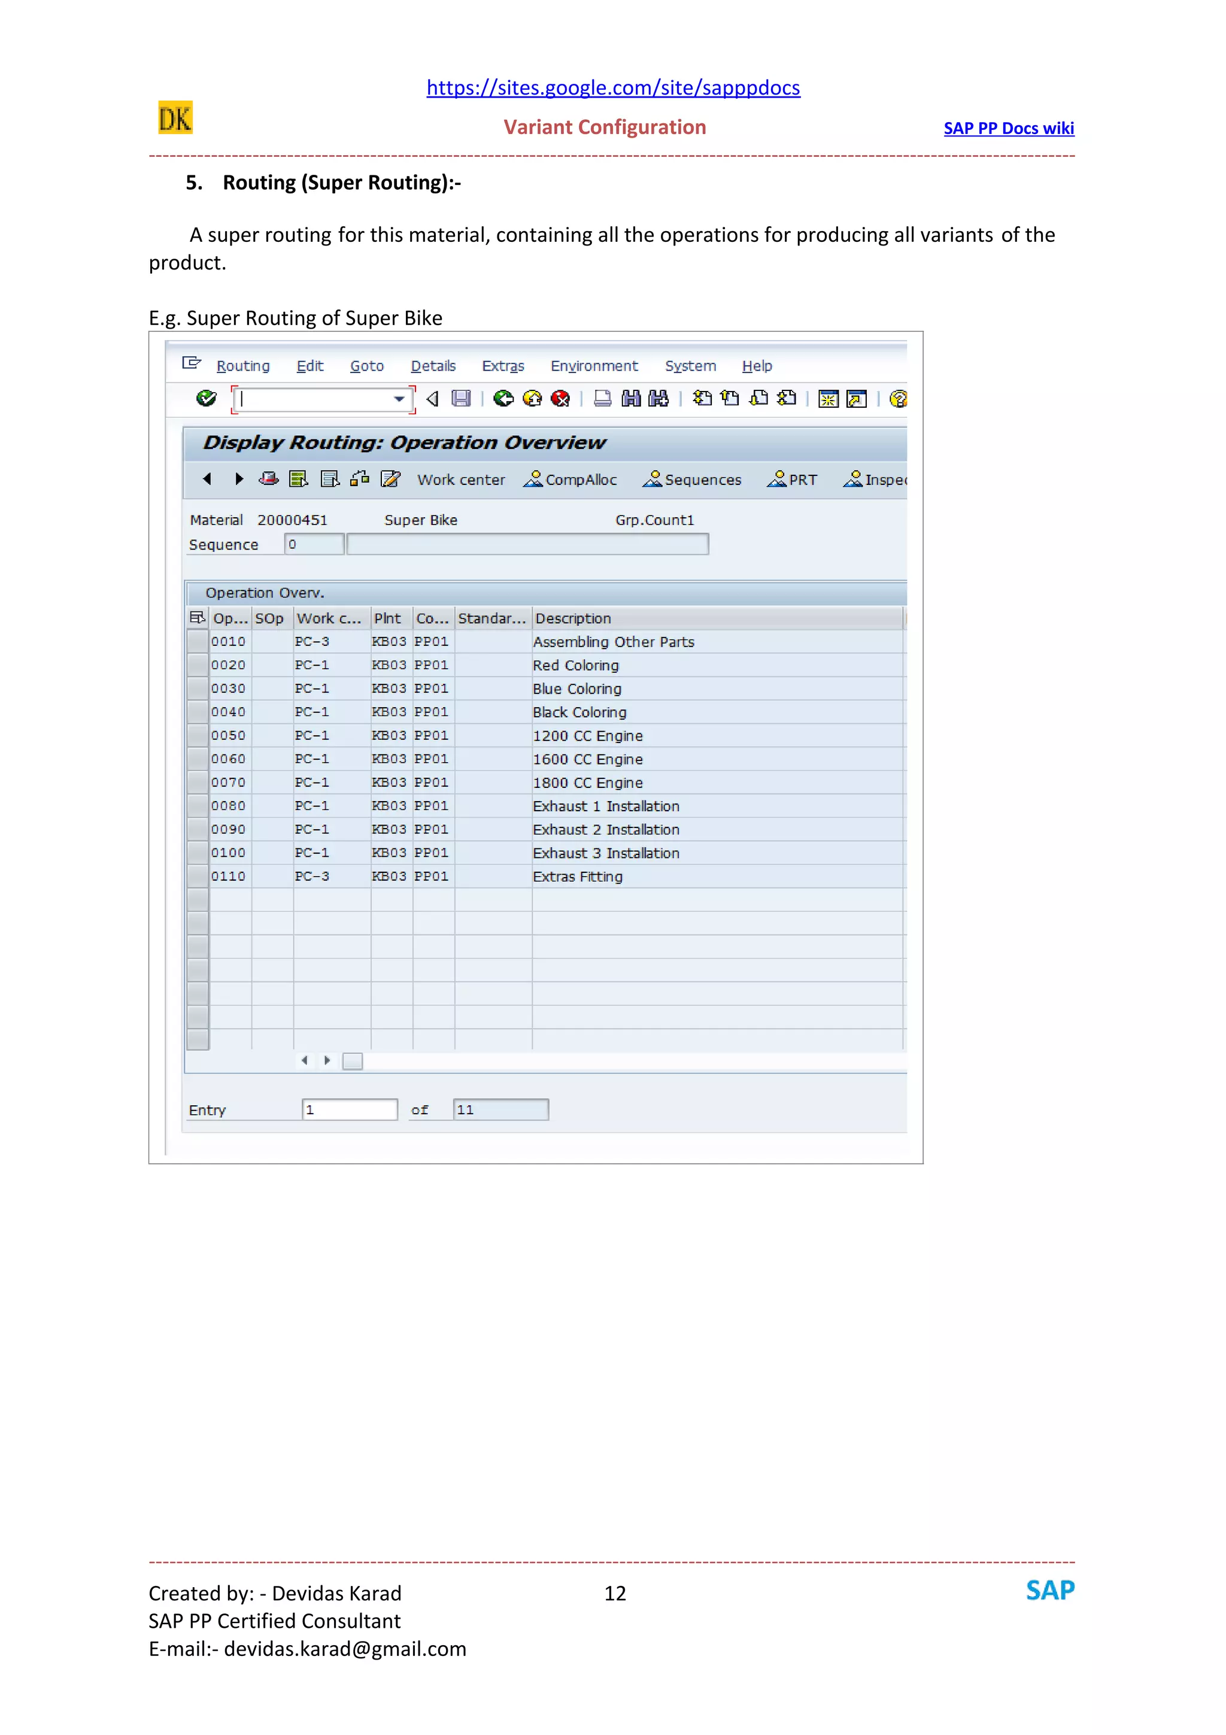The image size is (1226, 1735).
Task: Click the Description column header
Action: point(718,618)
